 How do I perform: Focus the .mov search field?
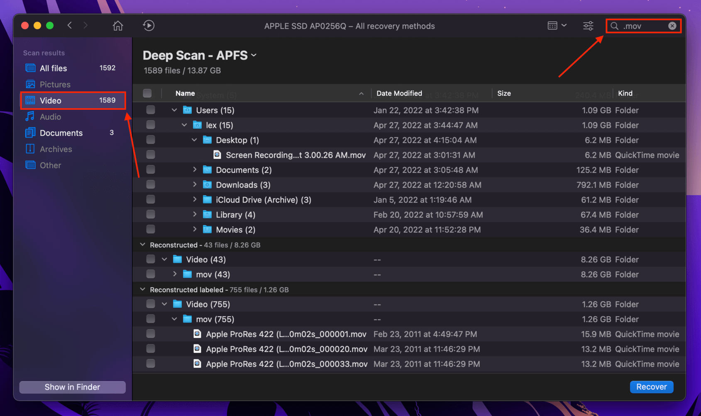[x=643, y=26]
